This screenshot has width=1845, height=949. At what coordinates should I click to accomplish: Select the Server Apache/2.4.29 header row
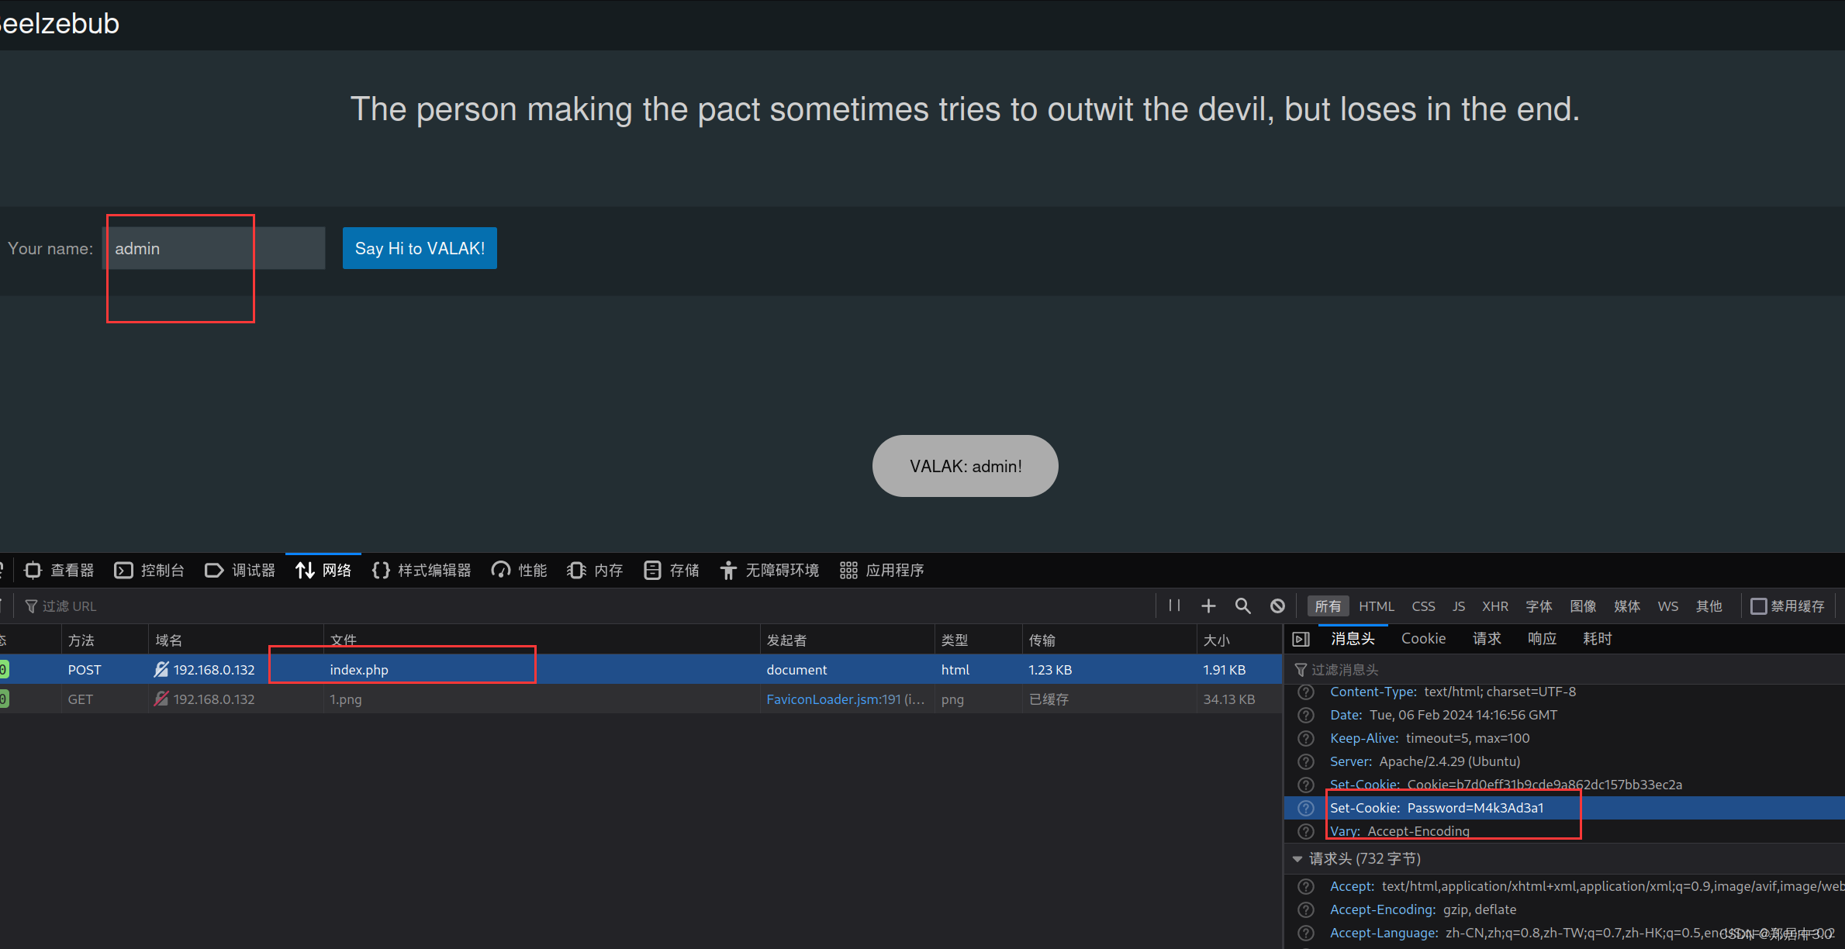(1565, 761)
